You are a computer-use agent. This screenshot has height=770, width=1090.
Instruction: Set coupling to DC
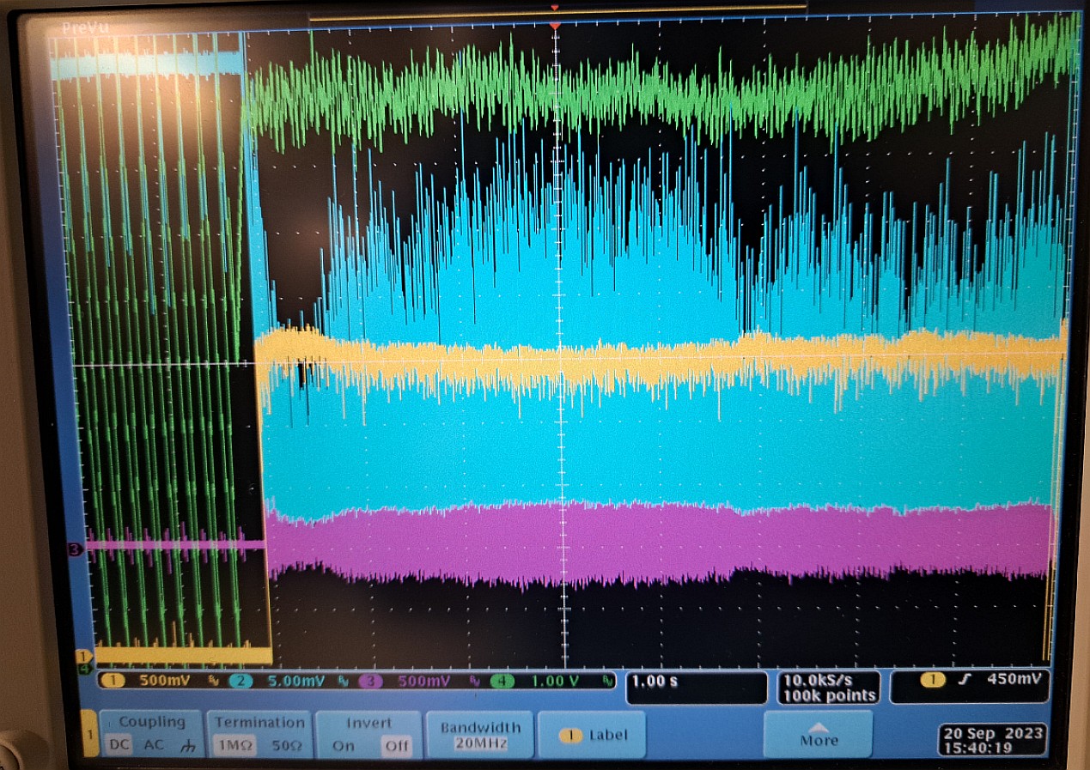coord(119,745)
